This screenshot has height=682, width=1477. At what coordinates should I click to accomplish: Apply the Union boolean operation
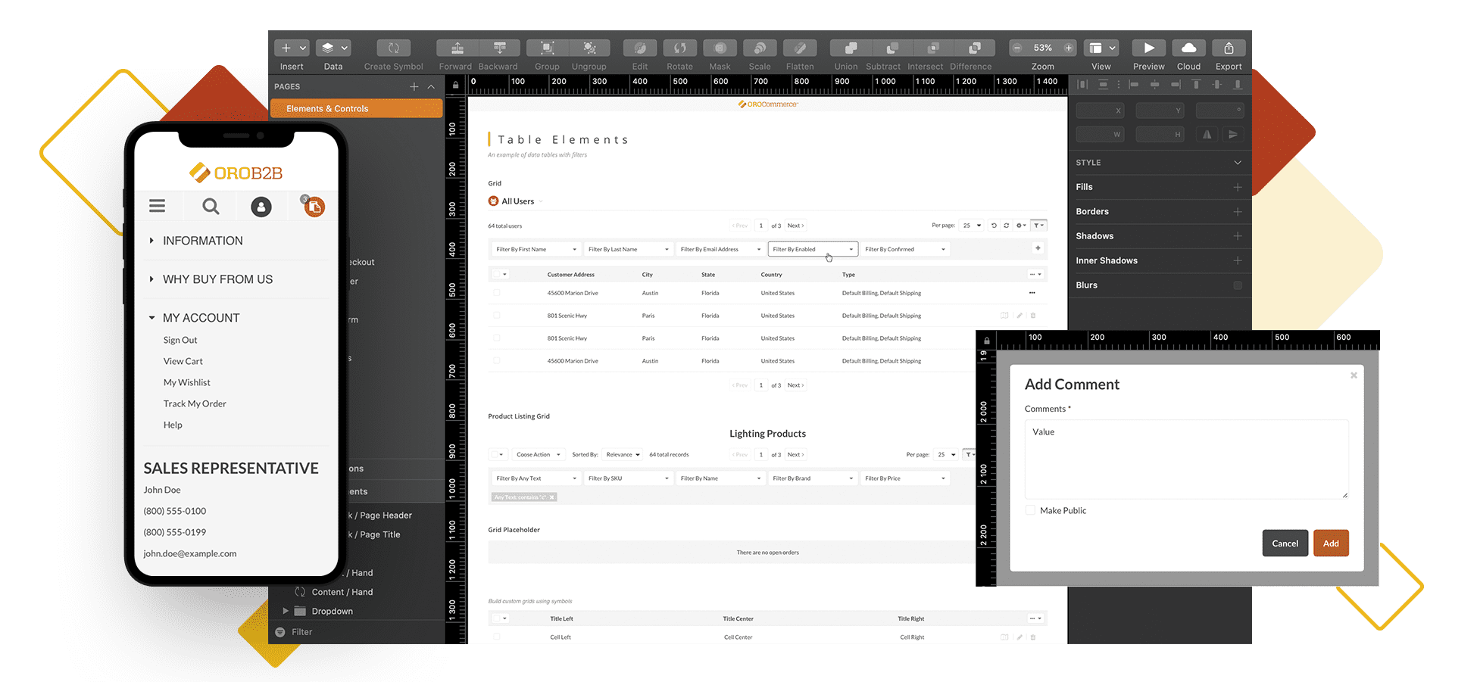tap(851, 48)
